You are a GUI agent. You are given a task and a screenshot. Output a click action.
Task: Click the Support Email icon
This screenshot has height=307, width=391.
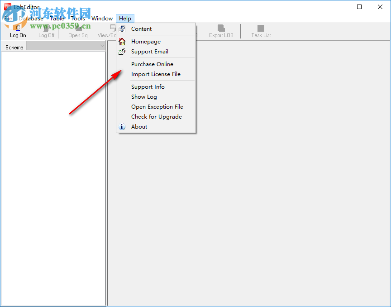[122, 52]
